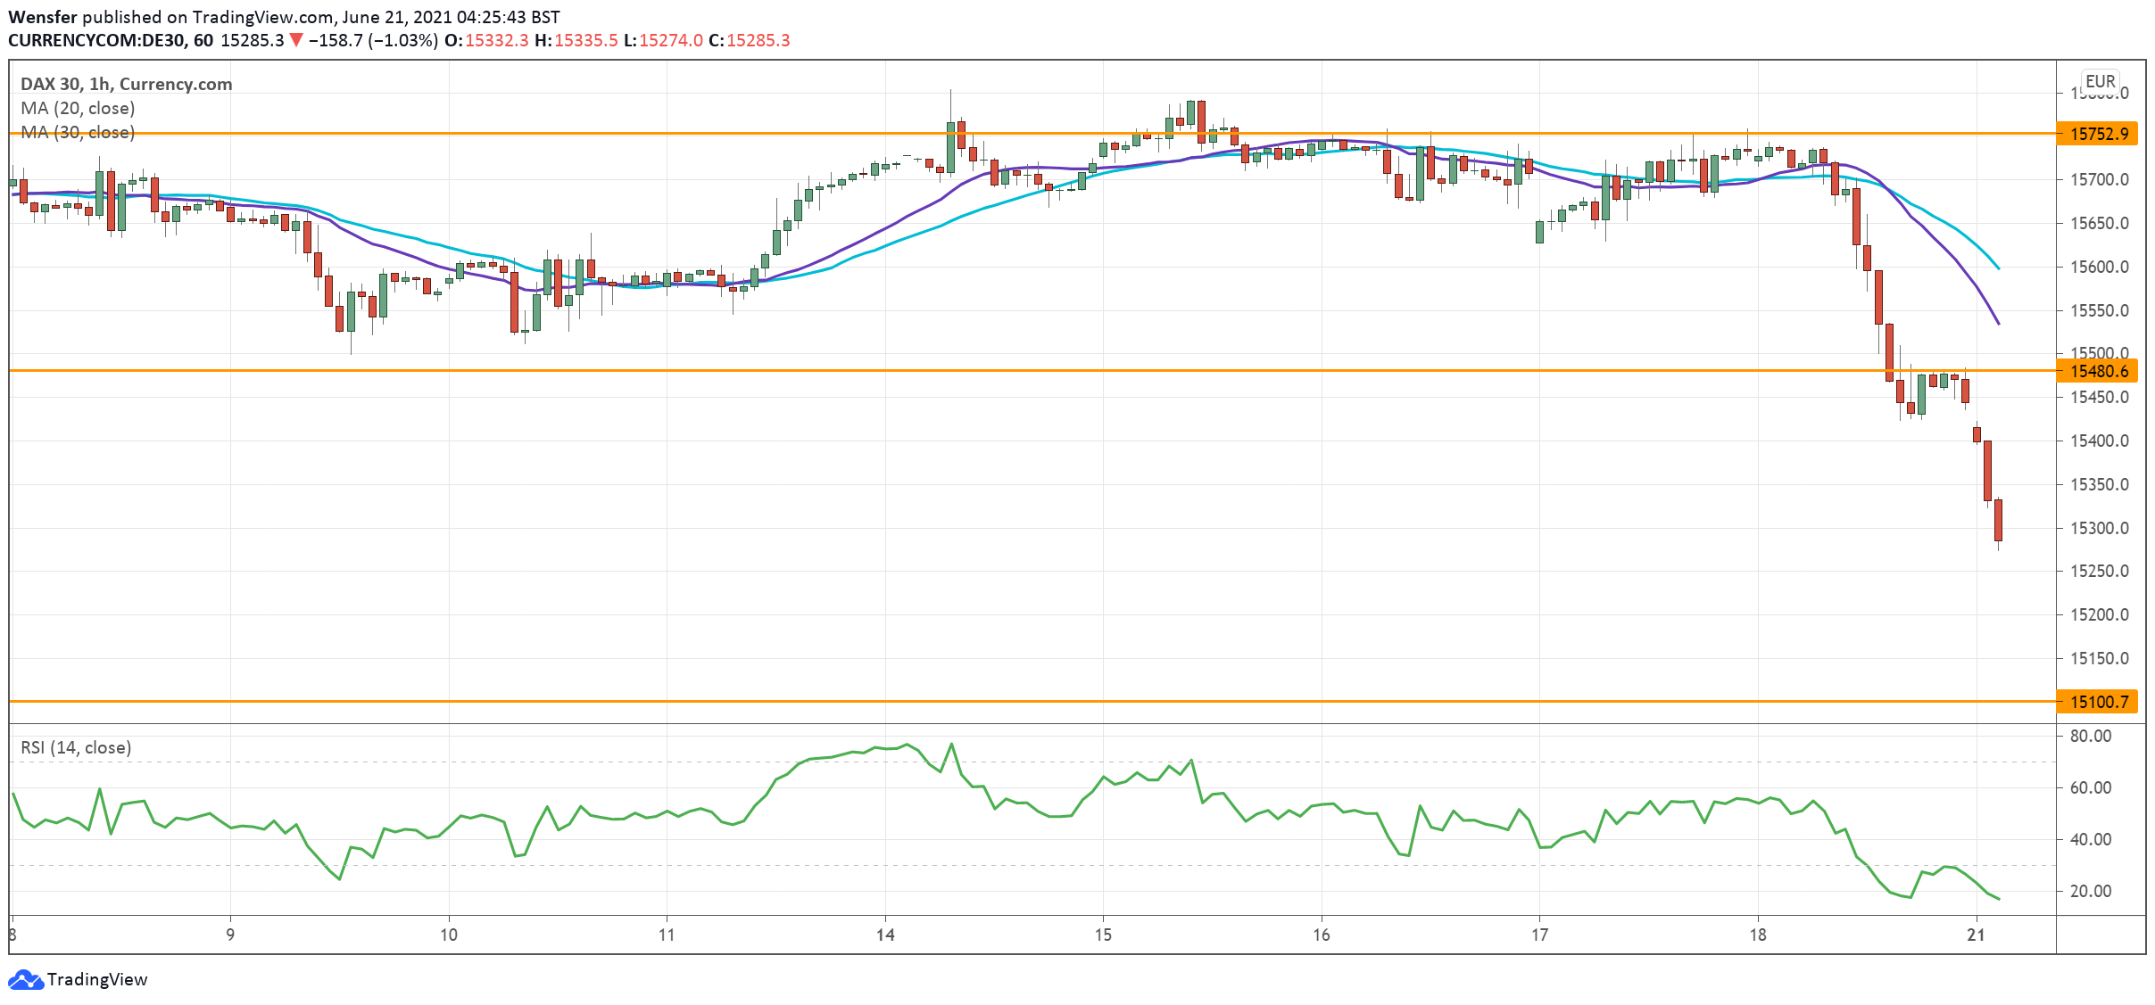This screenshot has width=2155, height=1005.
Task: Select the 15100.7 orange price label
Action: tap(2097, 702)
